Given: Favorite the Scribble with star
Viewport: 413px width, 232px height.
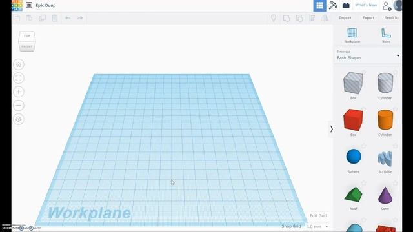Looking at the screenshot, I should pyautogui.click(x=396, y=146).
